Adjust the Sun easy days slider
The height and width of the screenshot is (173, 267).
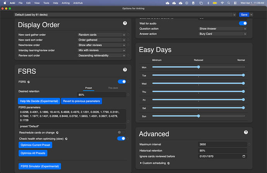point(199,116)
